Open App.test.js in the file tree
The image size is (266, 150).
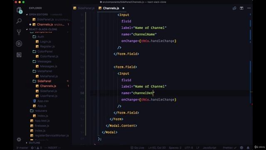42,120
